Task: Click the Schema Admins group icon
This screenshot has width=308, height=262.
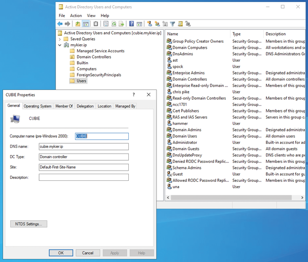Action: (x=169, y=167)
